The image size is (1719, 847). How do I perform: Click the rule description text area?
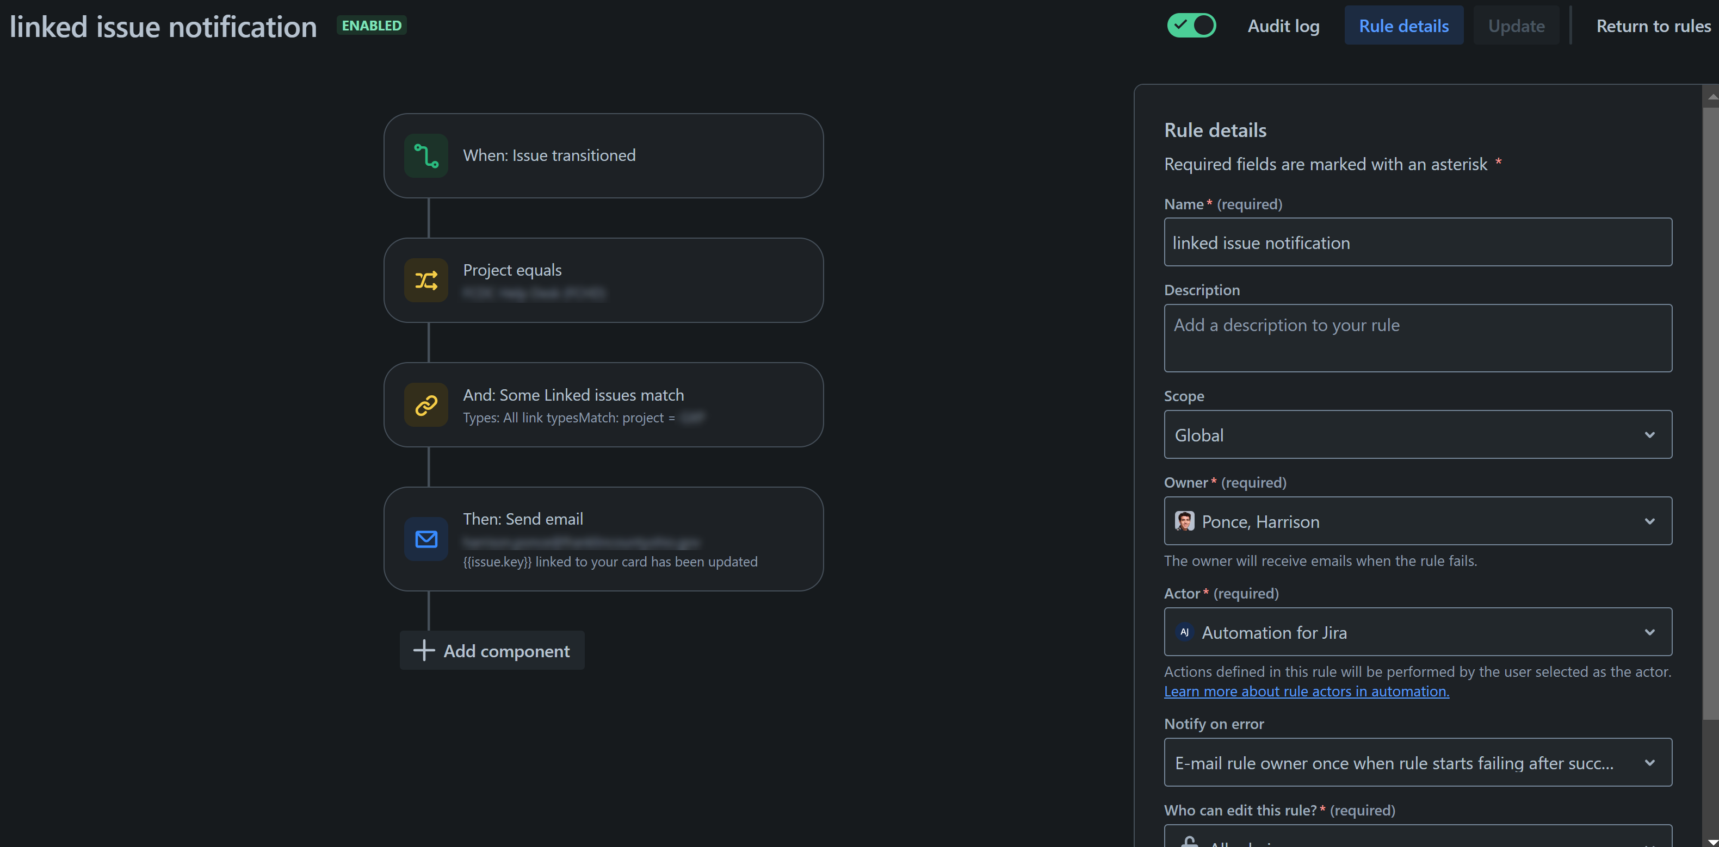(1418, 338)
